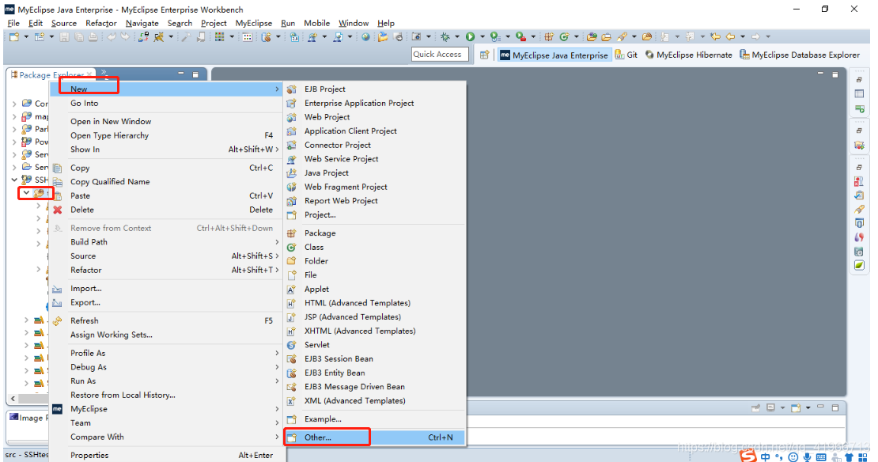
Task: Click the Last Edit Location arrow icon
Action: 716,37
